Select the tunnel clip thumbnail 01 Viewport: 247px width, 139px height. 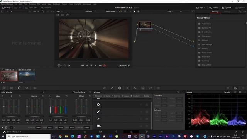(x=9, y=76)
